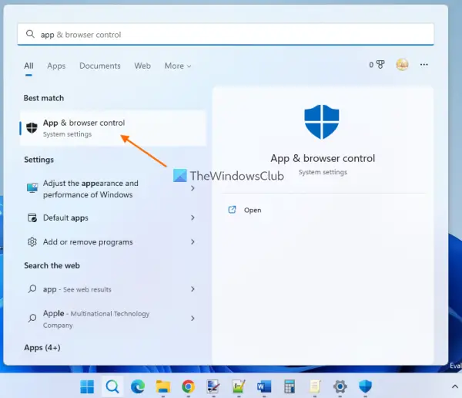Expand the chevron for app web results
Screen dimensions: 462x398
tap(192, 288)
